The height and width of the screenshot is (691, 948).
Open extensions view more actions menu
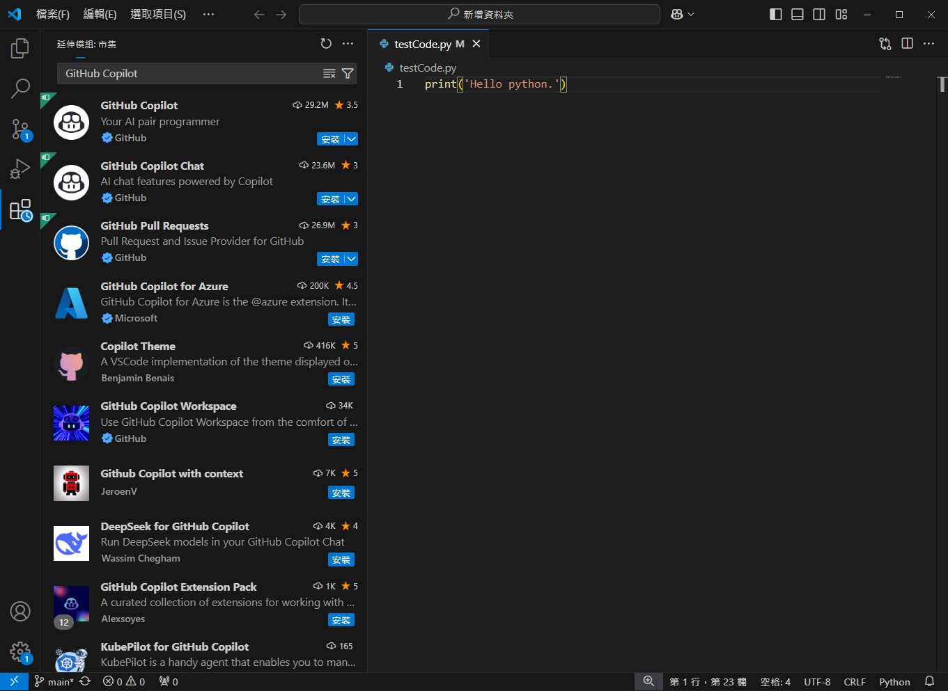tap(348, 44)
